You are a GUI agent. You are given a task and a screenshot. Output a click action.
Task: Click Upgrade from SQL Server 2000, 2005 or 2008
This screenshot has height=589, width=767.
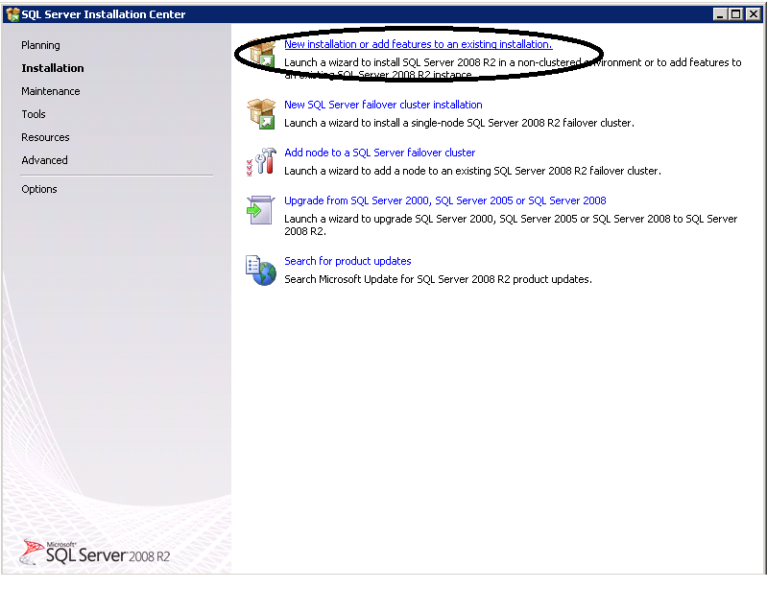coord(445,200)
